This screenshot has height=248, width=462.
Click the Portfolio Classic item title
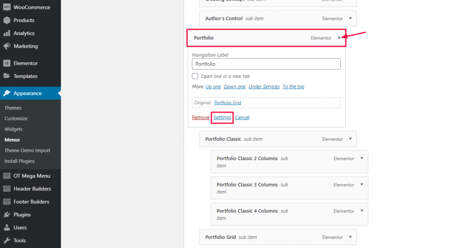pyautogui.click(x=223, y=139)
